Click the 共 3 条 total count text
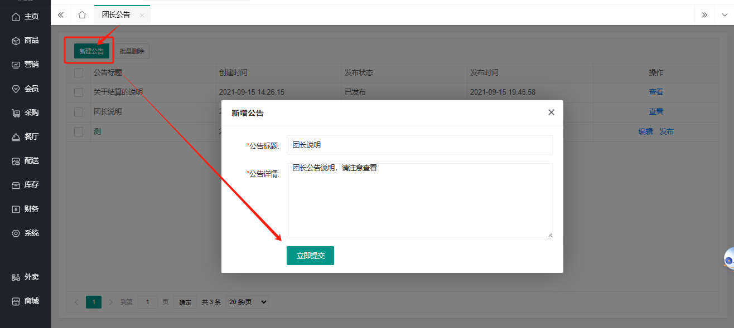The width and height of the screenshot is (734, 328). (x=211, y=302)
